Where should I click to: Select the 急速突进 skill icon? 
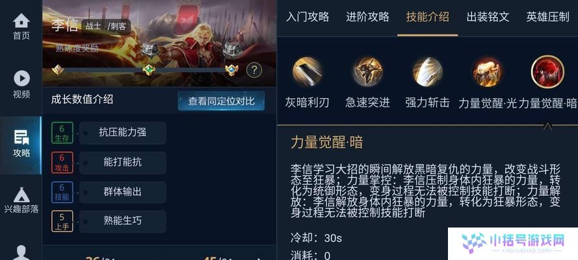click(367, 71)
